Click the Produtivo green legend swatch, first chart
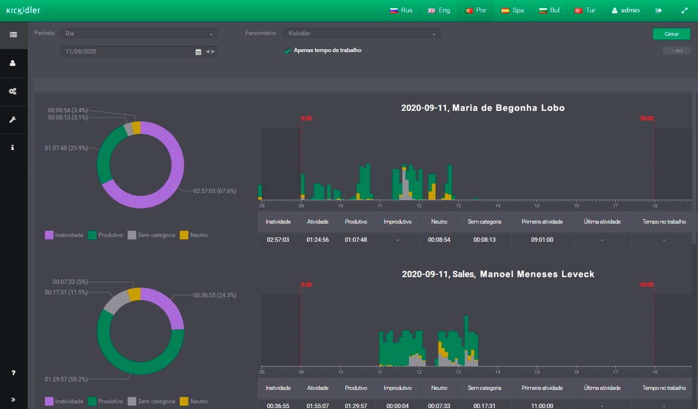Image resolution: width=698 pixels, height=409 pixels. (92, 235)
